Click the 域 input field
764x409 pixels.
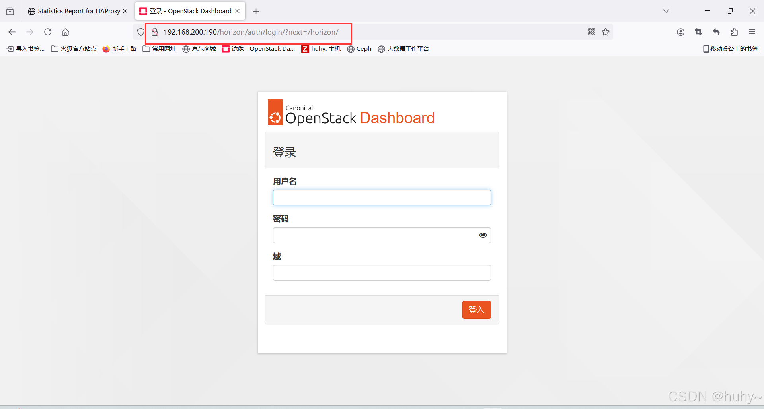coord(382,273)
